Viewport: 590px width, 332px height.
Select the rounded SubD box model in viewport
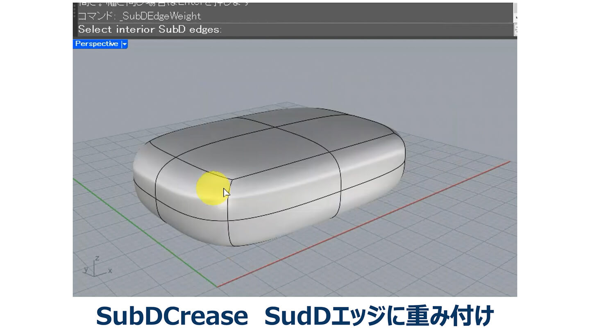pyautogui.click(x=269, y=177)
